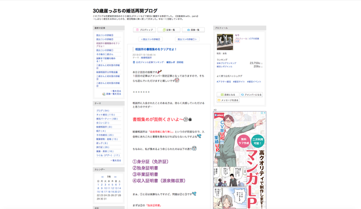Select theme 健康・美容 (16)

[x=105, y=152]
